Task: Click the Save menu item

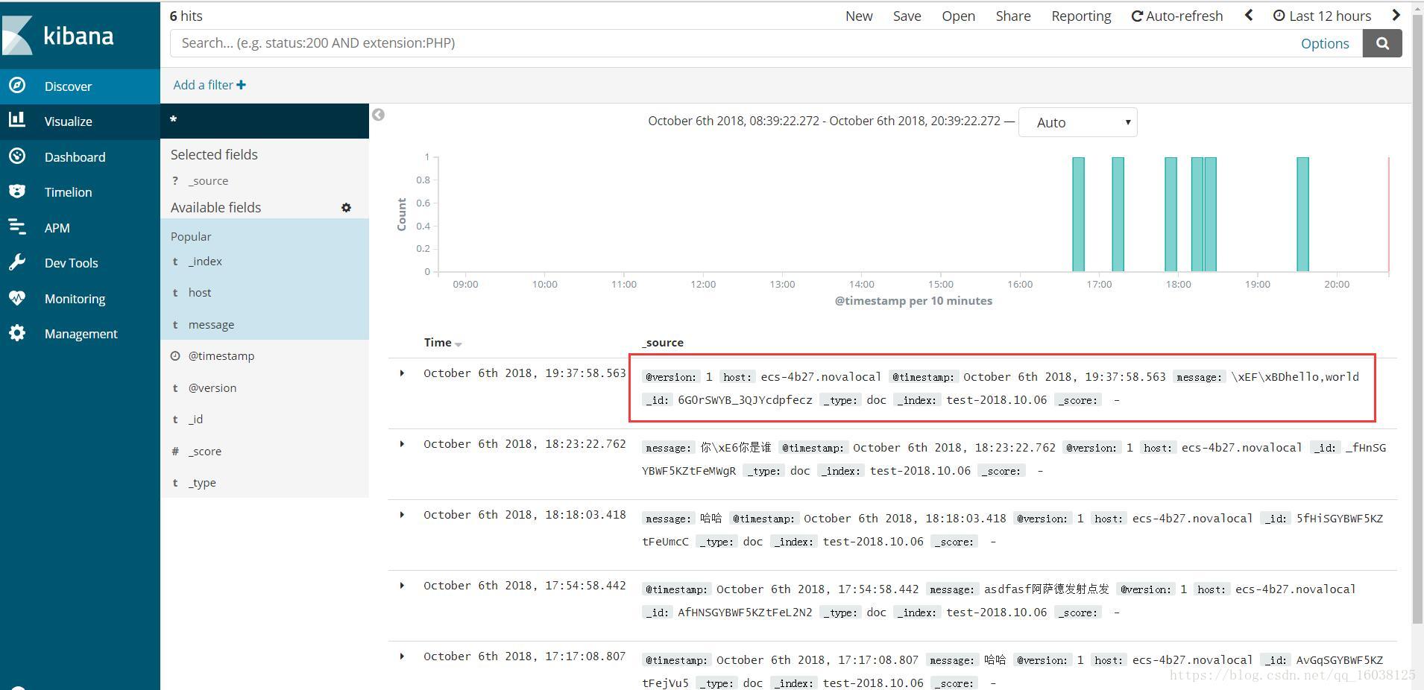Action: (907, 16)
